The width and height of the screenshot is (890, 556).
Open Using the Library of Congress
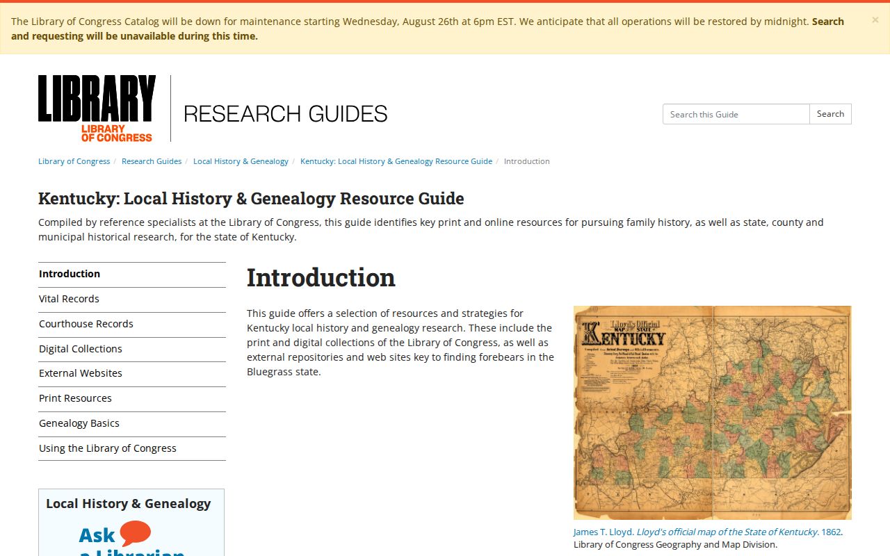pos(132,448)
